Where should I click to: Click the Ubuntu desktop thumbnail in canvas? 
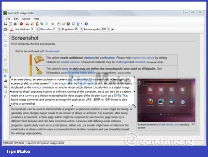coord(166,100)
